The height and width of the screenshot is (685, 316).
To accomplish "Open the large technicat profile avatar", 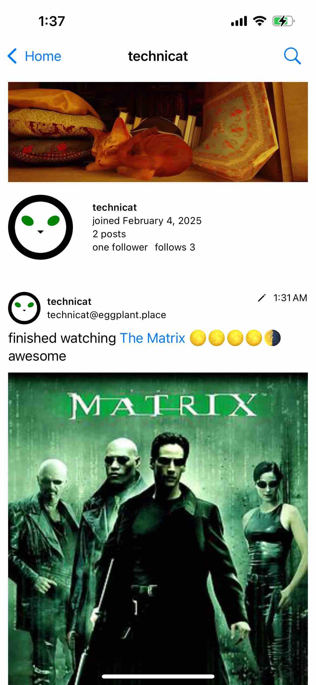I will [41, 227].
